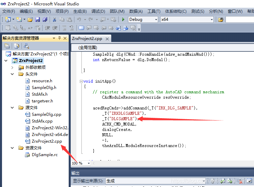Decrease line indent using the toolbar icon
Image resolution: width=254 pixels, height=187 pixels.
pos(47,28)
